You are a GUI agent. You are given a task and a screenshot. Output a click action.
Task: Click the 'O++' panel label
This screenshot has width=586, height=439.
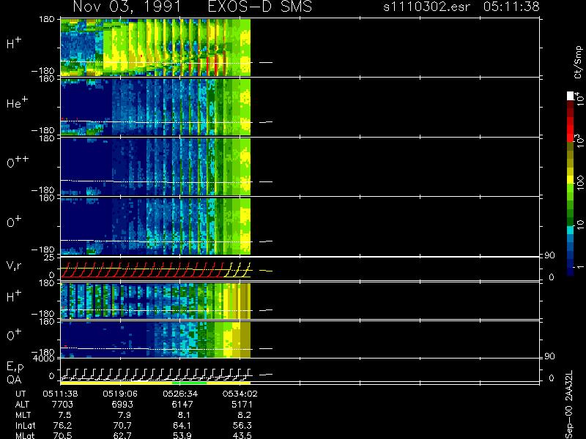coord(18,162)
